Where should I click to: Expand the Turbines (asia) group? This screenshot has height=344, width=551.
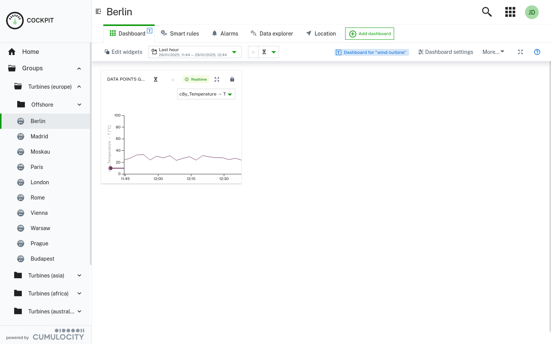pyautogui.click(x=79, y=276)
